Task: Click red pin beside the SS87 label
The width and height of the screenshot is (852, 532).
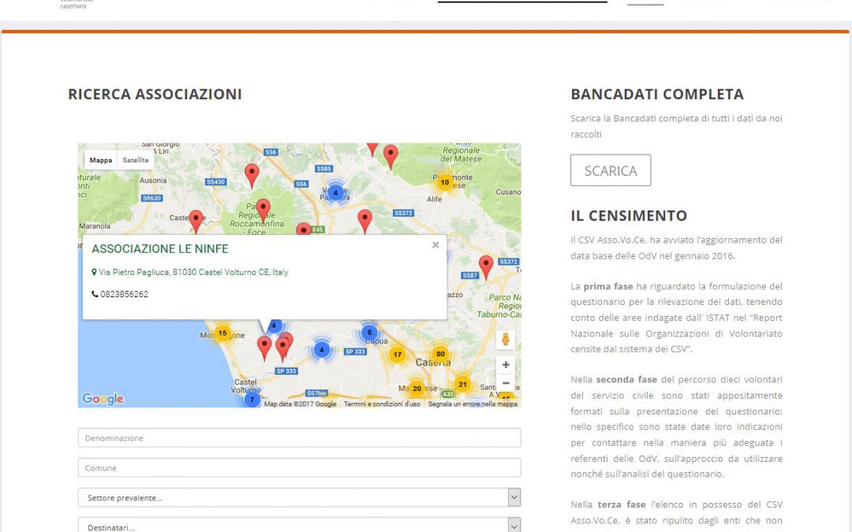Action: point(486,268)
